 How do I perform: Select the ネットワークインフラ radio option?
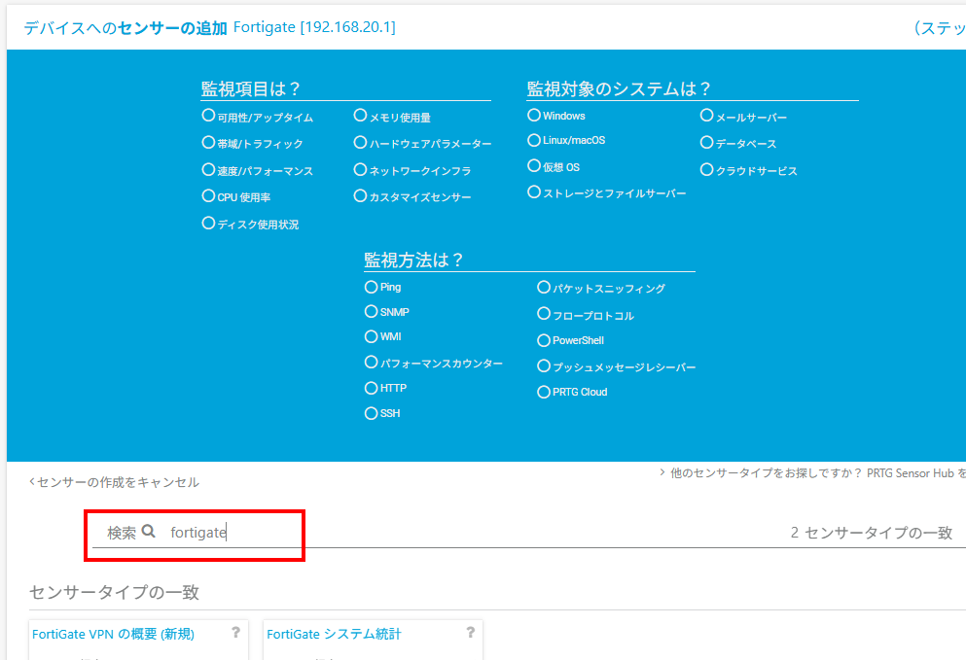click(360, 169)
